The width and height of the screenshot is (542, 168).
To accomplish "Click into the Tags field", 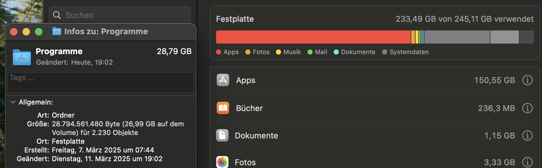I will point(101,83).
